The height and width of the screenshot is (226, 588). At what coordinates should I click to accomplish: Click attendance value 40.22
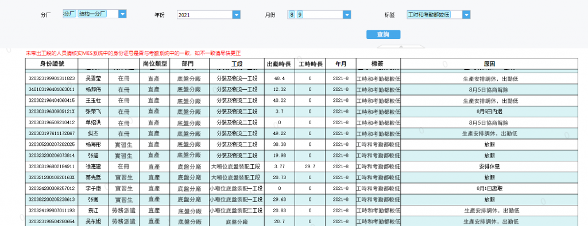tap(280, 101)
